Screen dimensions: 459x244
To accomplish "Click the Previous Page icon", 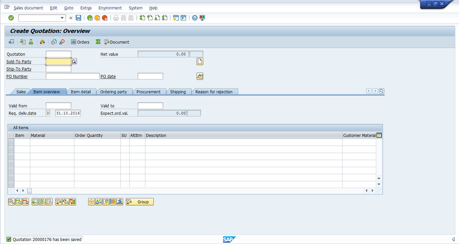I will pyautogui.click(x=150, y=18).
